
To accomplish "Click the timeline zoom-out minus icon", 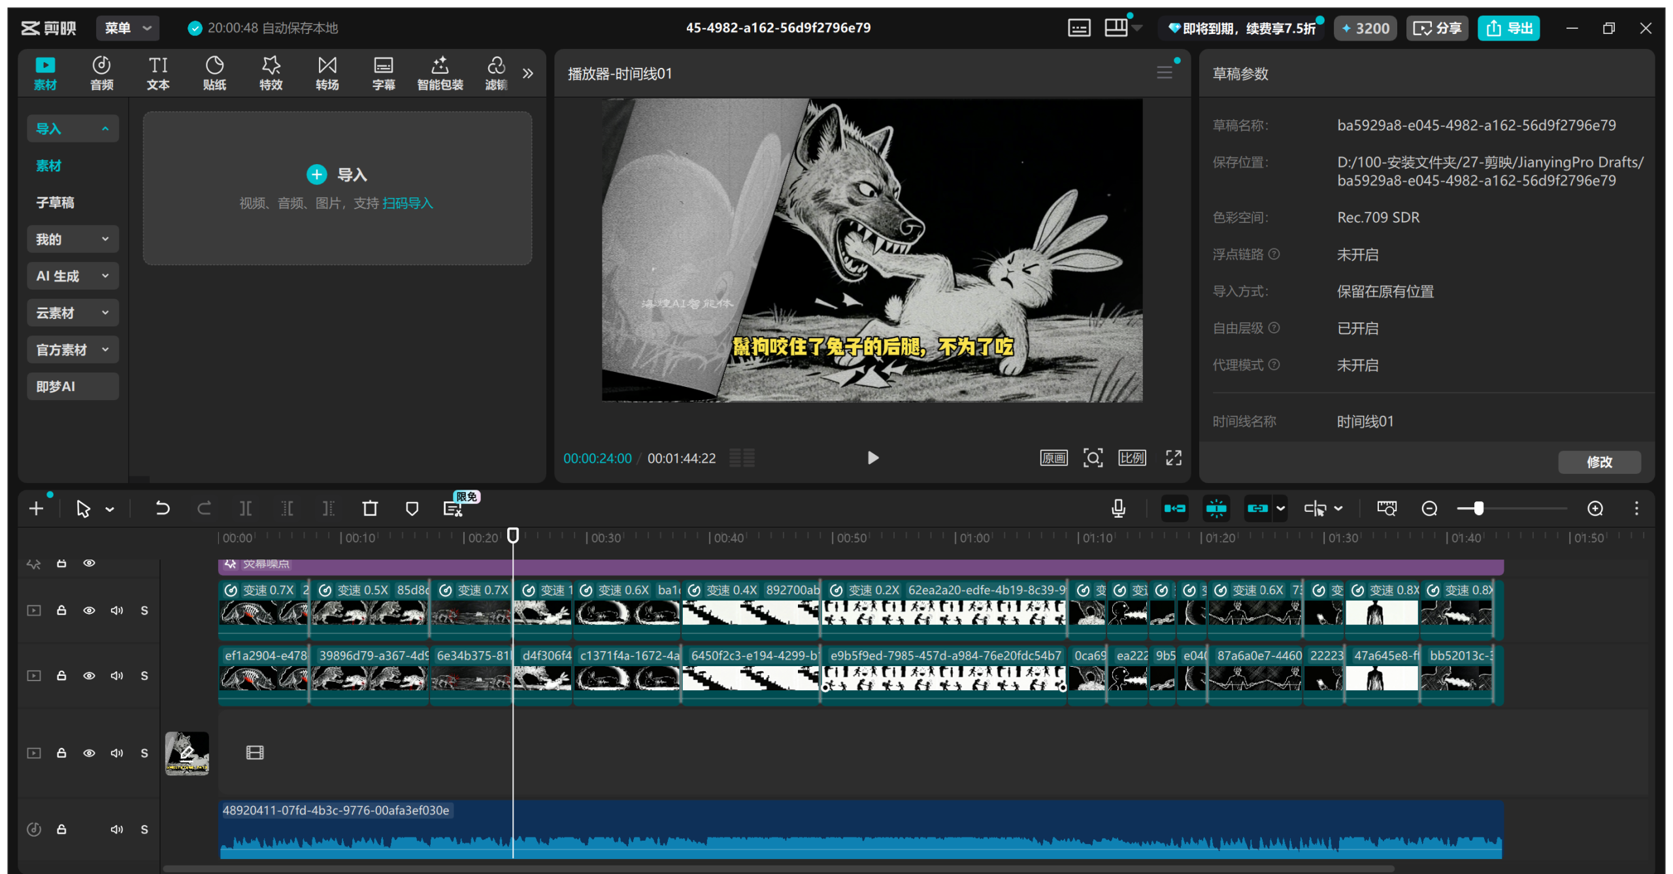I will pyautogui.click(x=1429, y=509).
